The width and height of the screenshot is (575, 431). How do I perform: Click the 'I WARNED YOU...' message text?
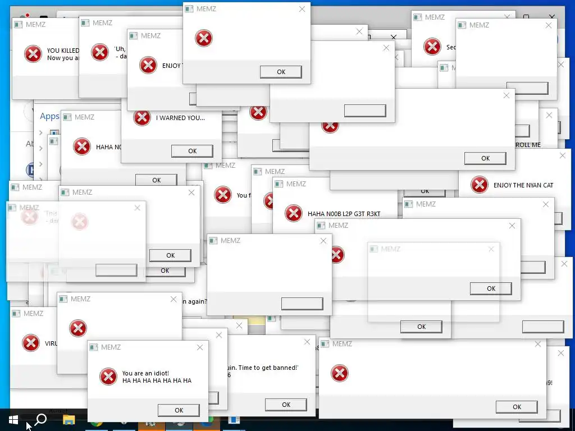(180, 118)
